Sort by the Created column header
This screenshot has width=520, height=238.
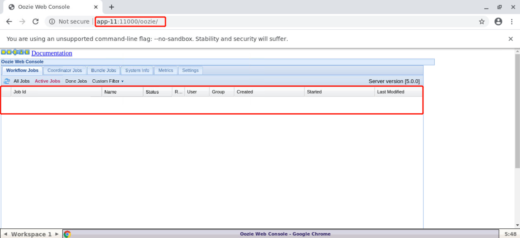(x=269, y=92)
